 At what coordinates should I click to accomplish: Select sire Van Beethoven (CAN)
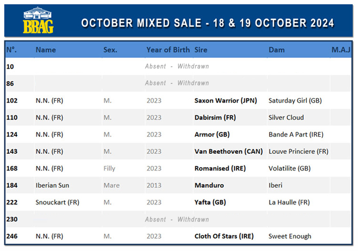pyautogui.click(x=229, y=151)
